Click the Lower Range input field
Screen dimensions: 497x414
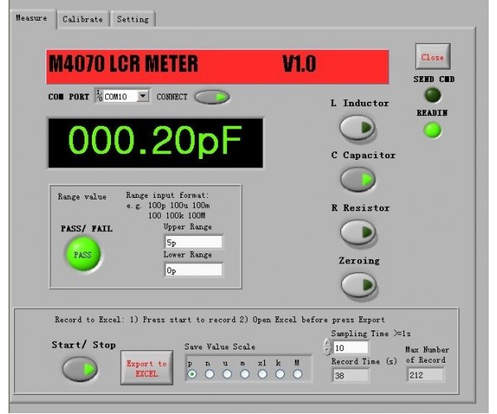click(193, 270)
